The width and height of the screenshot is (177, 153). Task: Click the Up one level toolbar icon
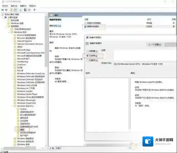[11, 10]
